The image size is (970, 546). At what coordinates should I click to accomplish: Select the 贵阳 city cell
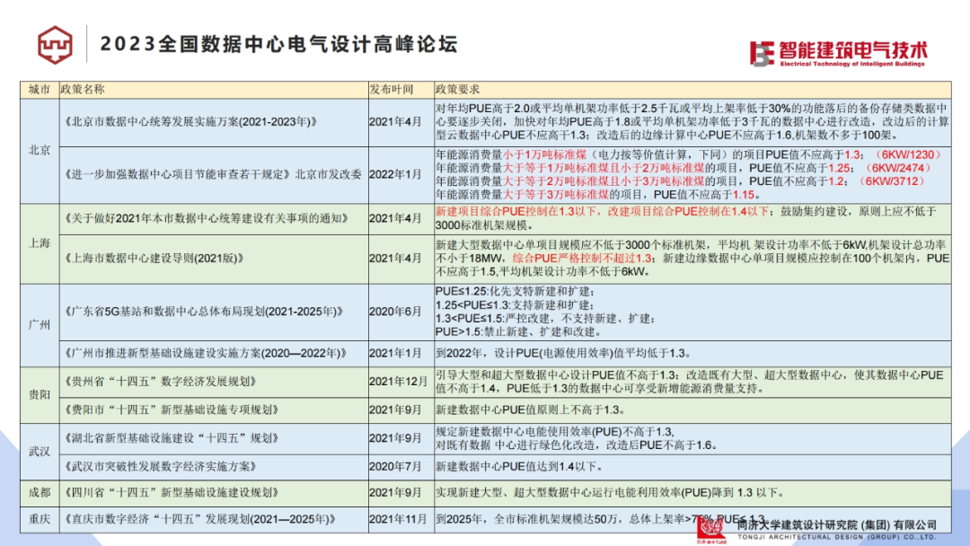pyautogui.click(x=40, y=395)
